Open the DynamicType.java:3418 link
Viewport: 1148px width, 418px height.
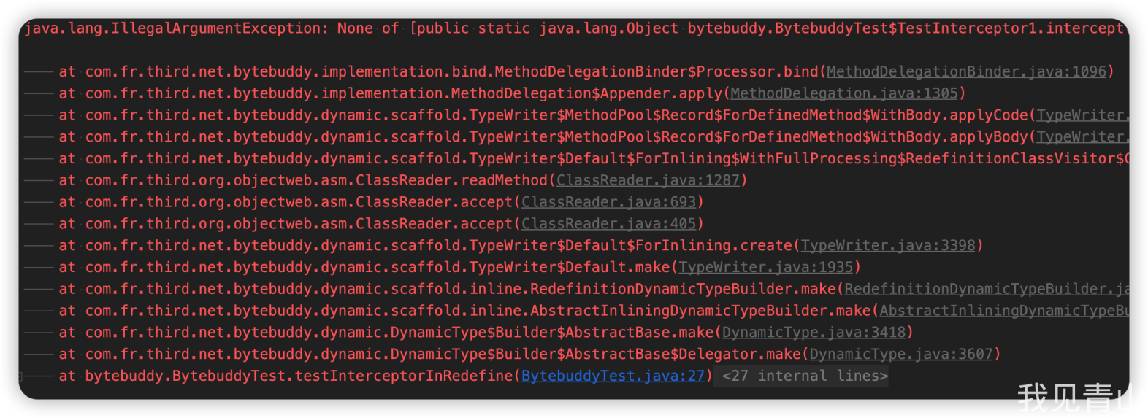click(x=813, y=333)
